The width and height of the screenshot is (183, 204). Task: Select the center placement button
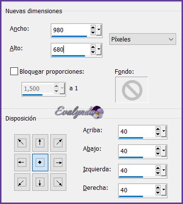40,163
